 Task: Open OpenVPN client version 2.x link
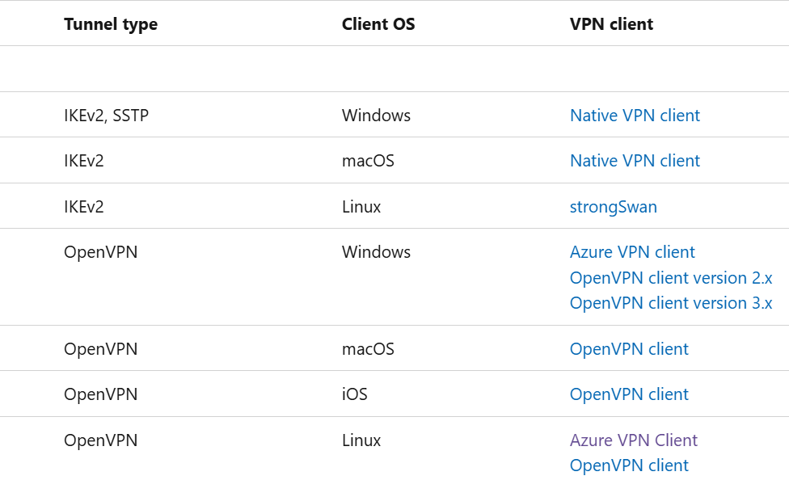click(x=671, y=278)
